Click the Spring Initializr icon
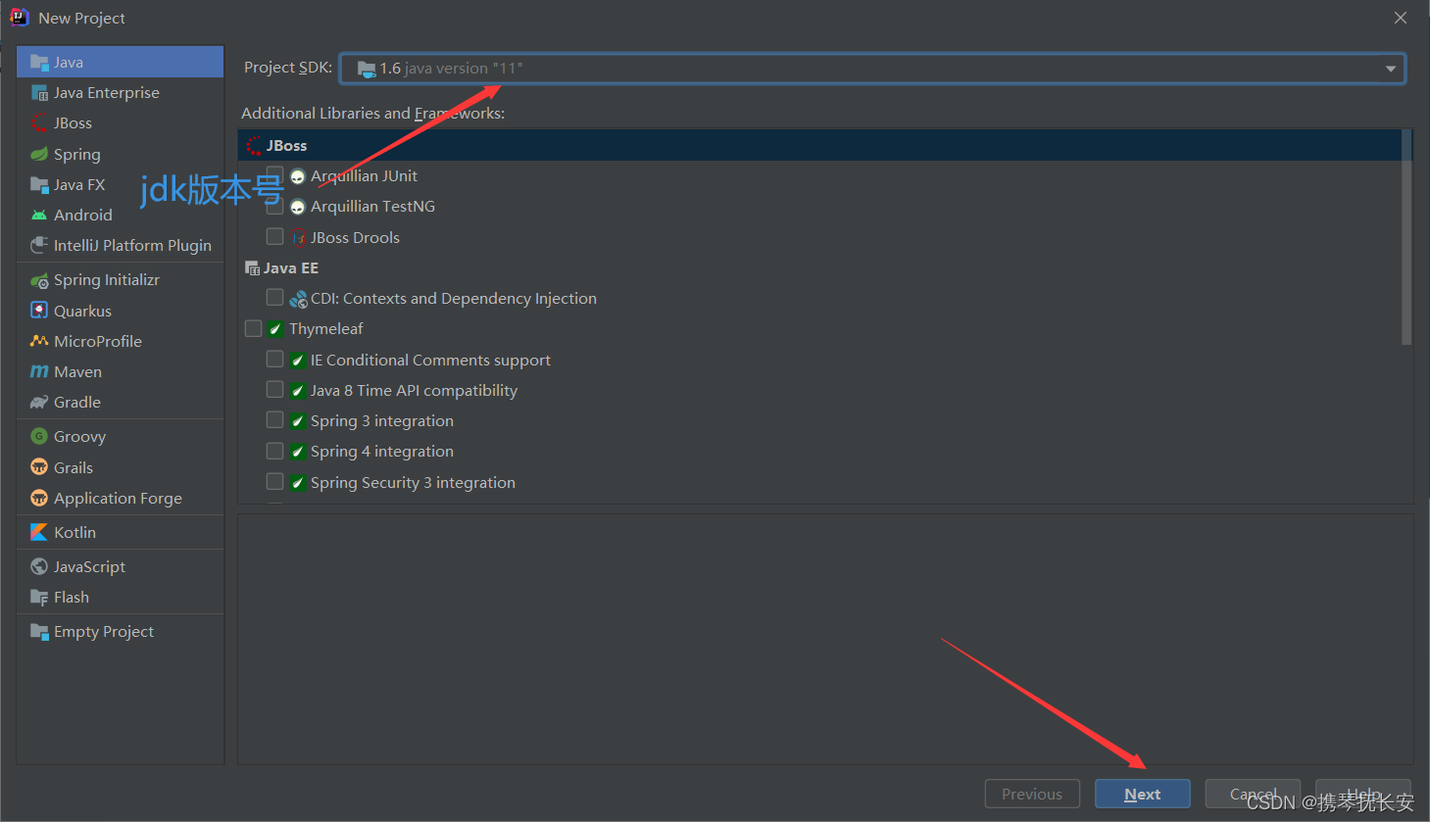The image size is (1430, 822). (39, 280)
